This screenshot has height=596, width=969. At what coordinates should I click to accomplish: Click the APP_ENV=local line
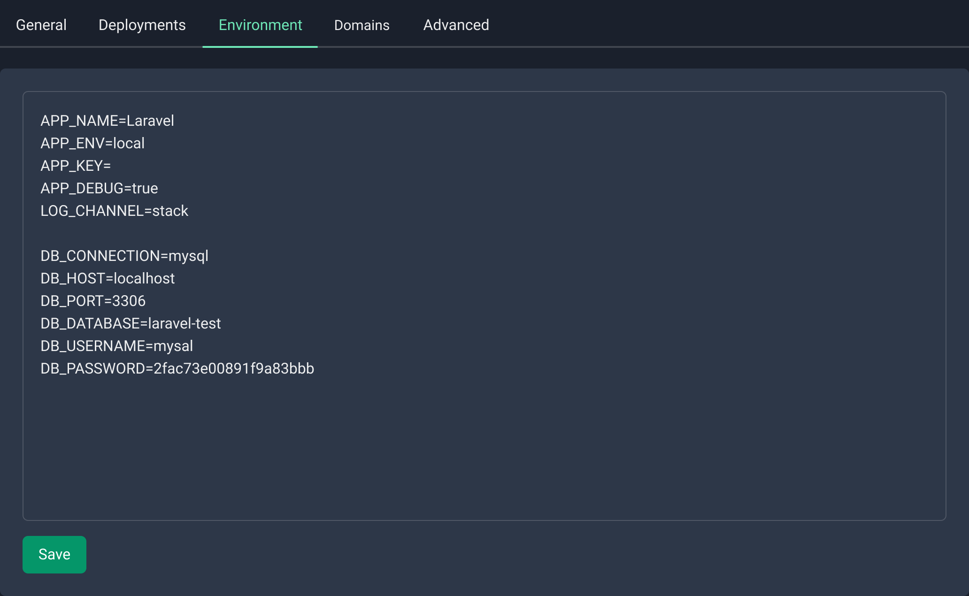92,143
